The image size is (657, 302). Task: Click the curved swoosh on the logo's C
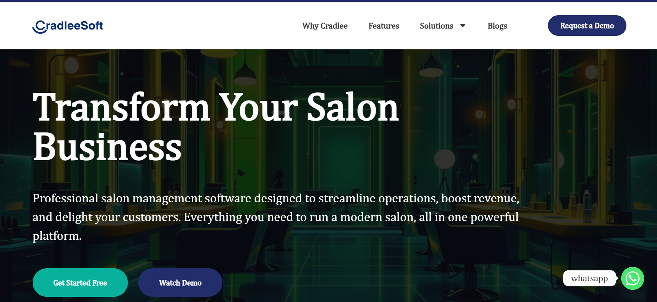(39, 30)
